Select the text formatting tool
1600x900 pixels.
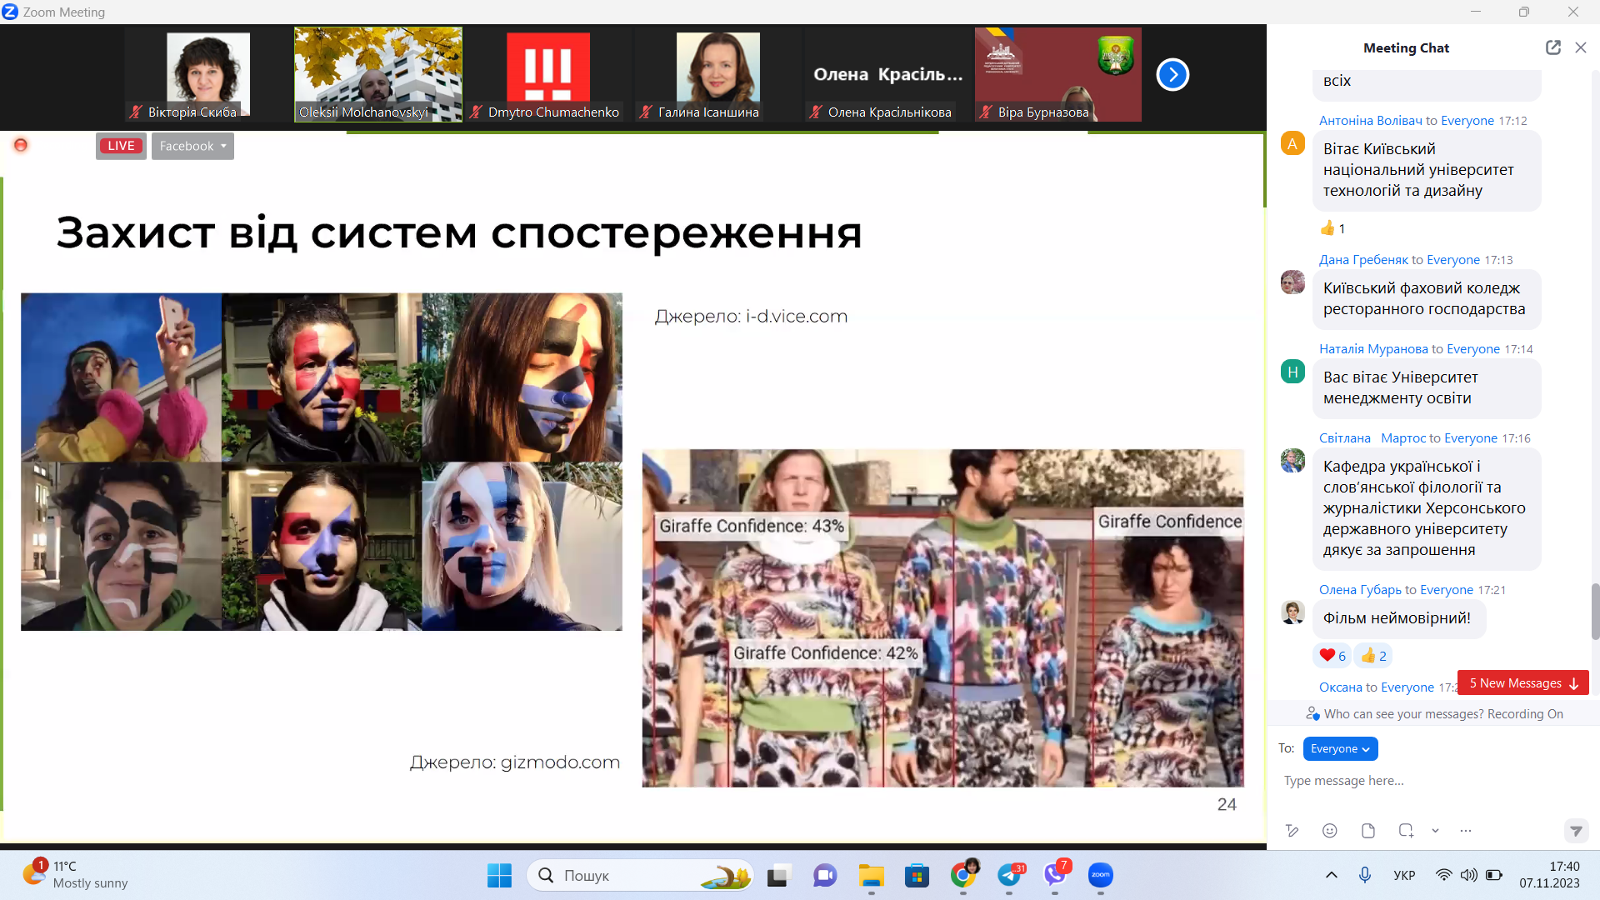[x=1292, y=830]
